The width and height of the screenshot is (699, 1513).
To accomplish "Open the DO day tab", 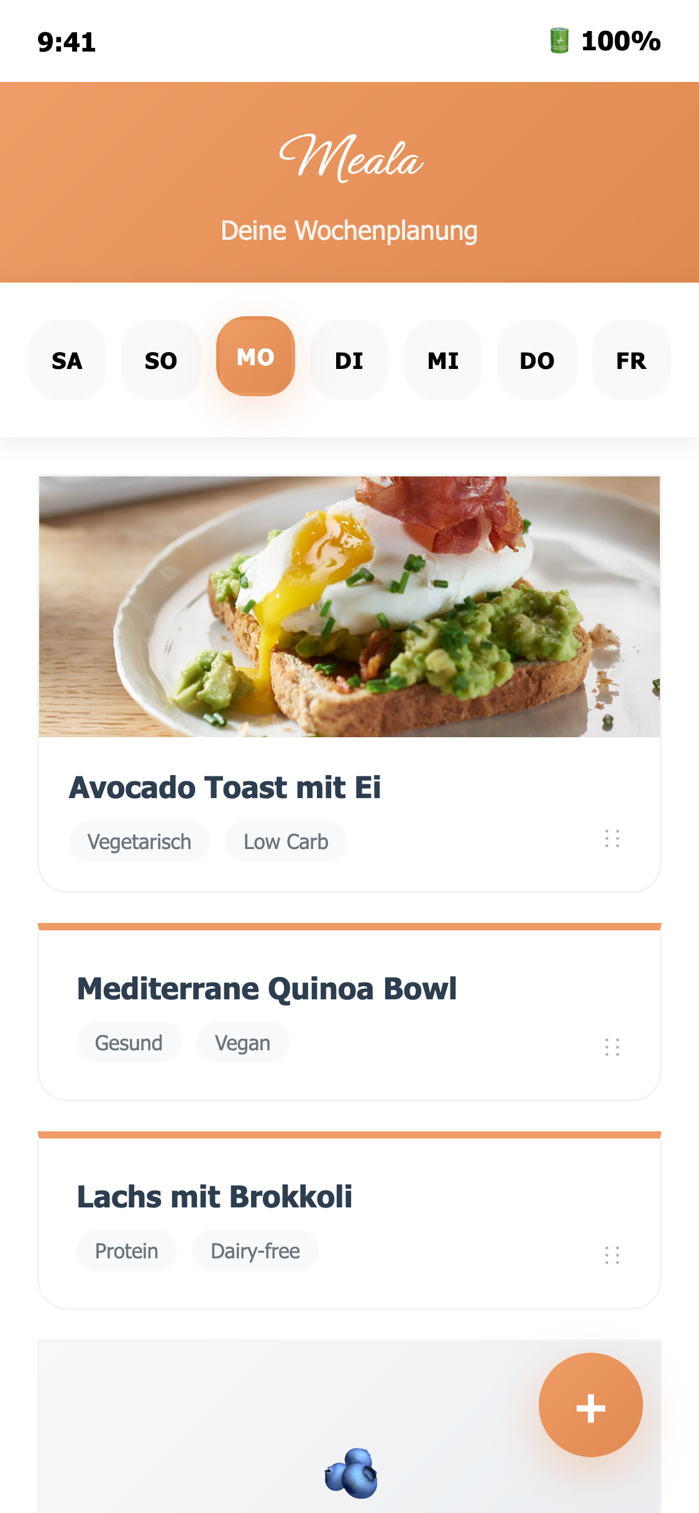I will tap(537, 360).
